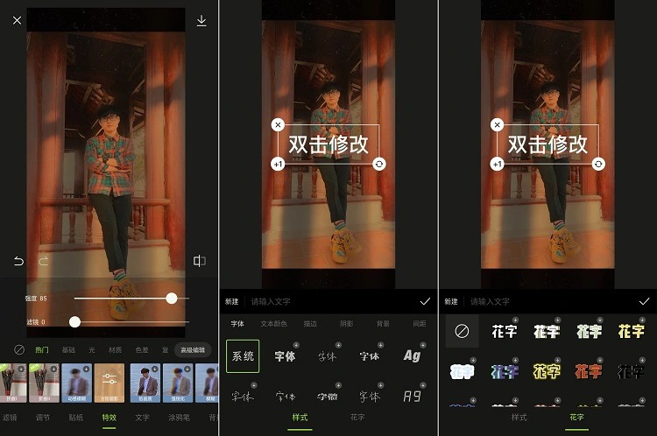The height and width of the screenshot is (436, 657).
Task: Choose the digital A9 font sample
Action: 412,396
